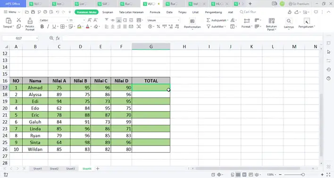The width and height of the screenshot is (334, 178).
Task: Click the zoom slider handle
Action: tap(303, 175)
